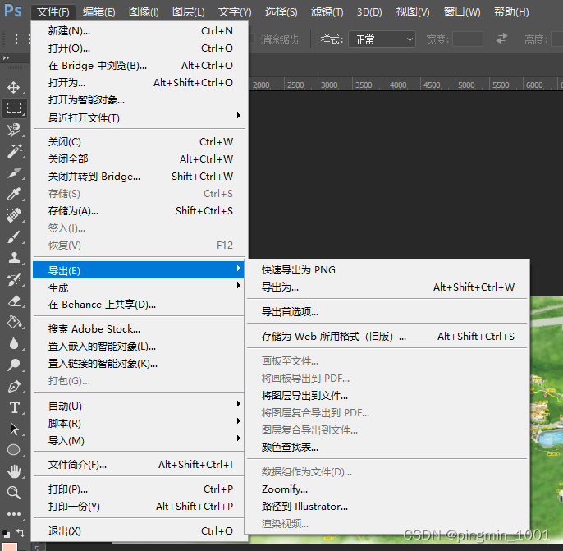Choose 关闭全部 menu item
This screenshot has height=551, width=563.
[x=138, y=158]
